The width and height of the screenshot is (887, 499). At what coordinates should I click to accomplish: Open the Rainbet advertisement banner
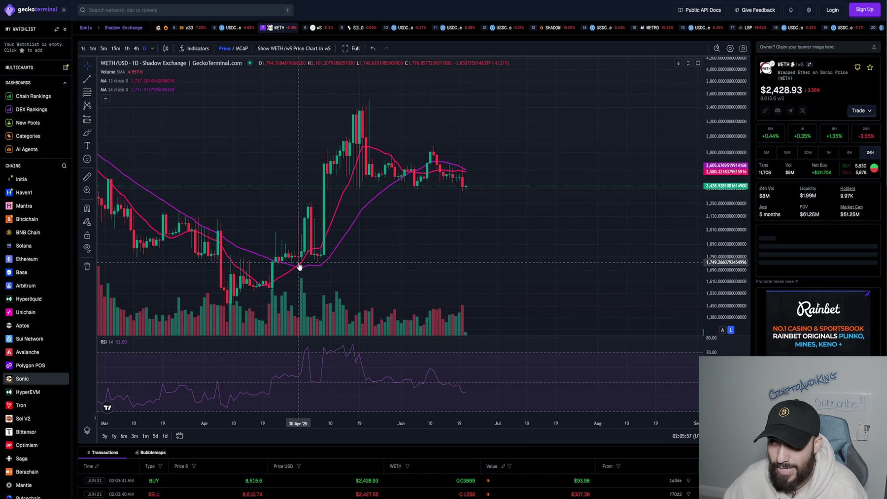tap(818, 323)
